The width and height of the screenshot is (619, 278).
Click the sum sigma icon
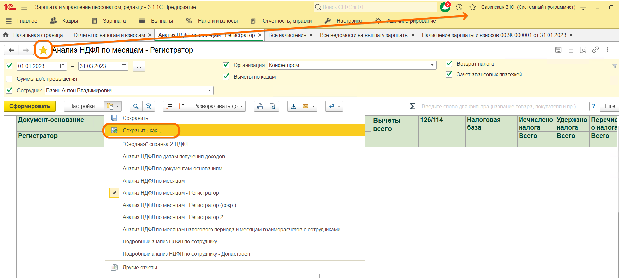click(412, 106)
